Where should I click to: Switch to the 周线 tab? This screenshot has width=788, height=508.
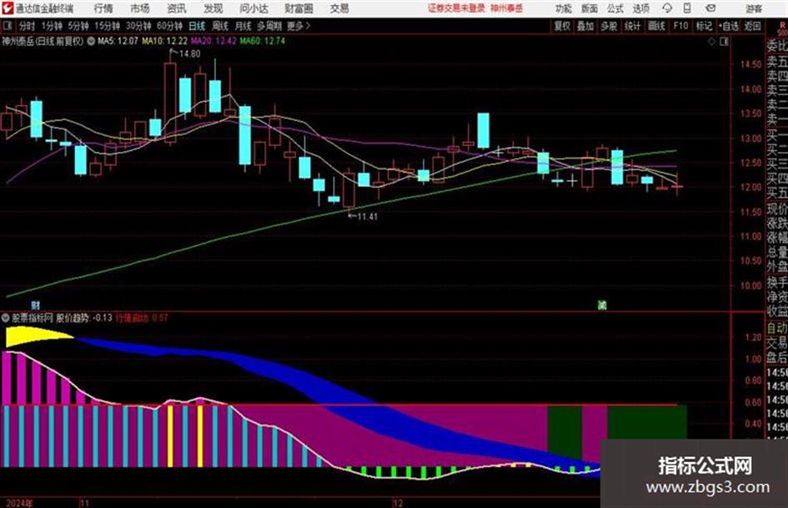pyautogui.click(x=220, y=26)
